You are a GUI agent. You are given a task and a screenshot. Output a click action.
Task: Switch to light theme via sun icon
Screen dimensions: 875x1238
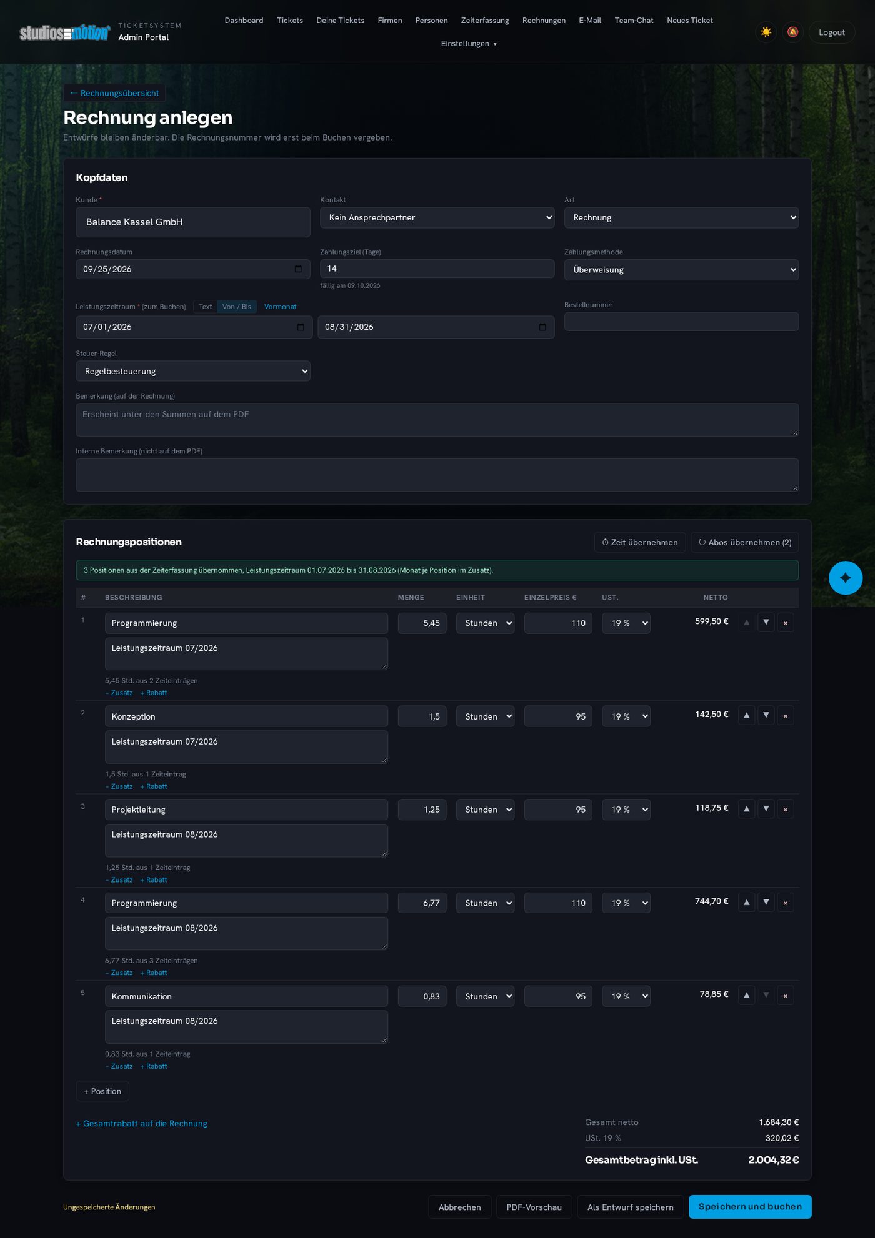click(766, 32)
